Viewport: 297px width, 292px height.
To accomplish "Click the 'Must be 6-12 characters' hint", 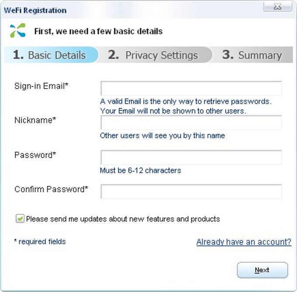I will (140, 170).
